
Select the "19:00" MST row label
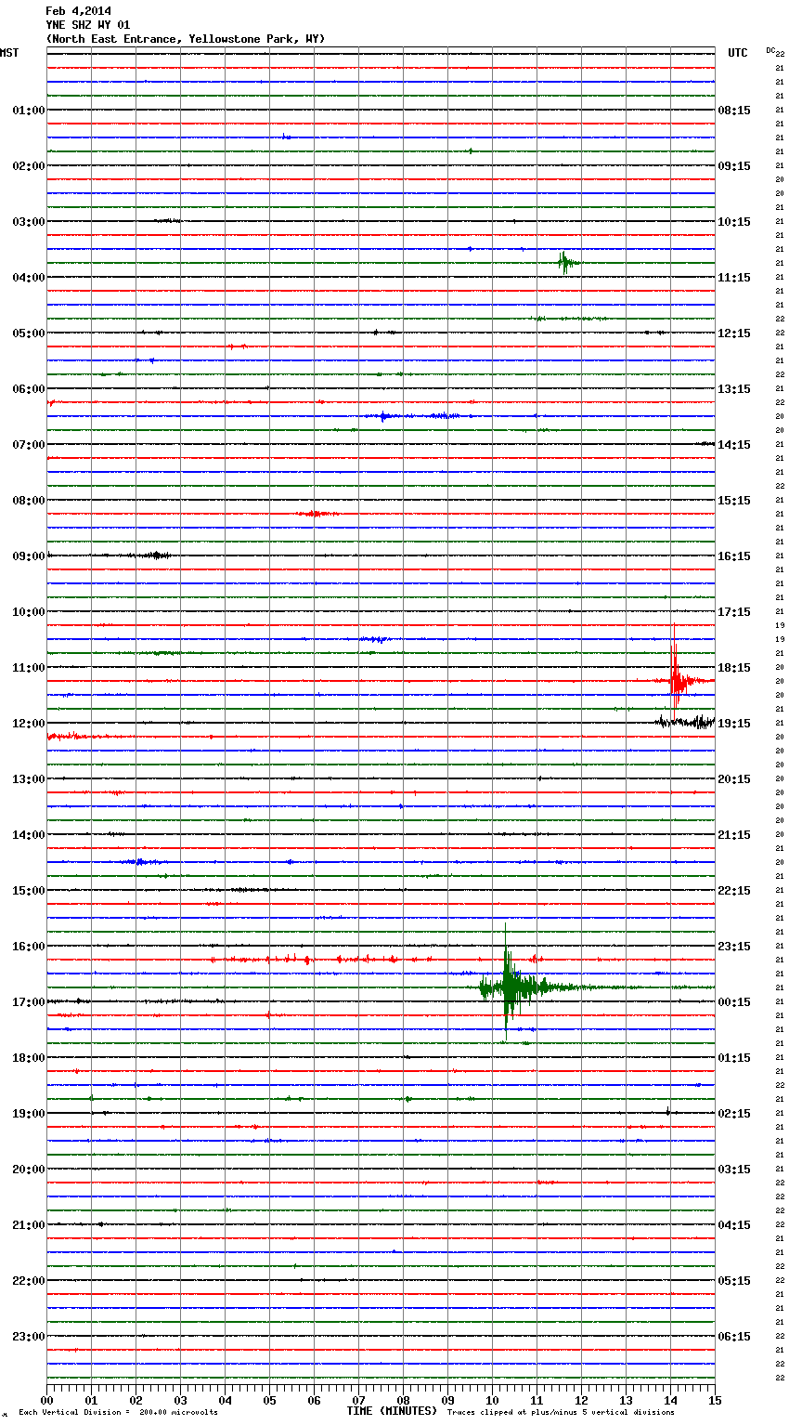coord(29,1114)
